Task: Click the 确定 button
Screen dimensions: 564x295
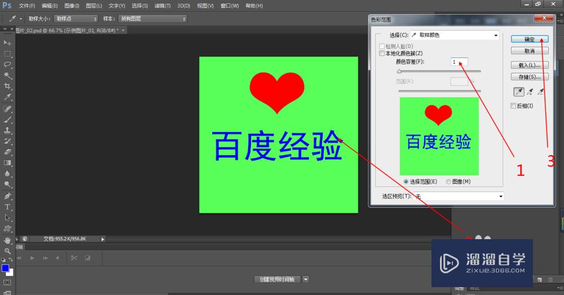Action: click(x=530, y=39)
